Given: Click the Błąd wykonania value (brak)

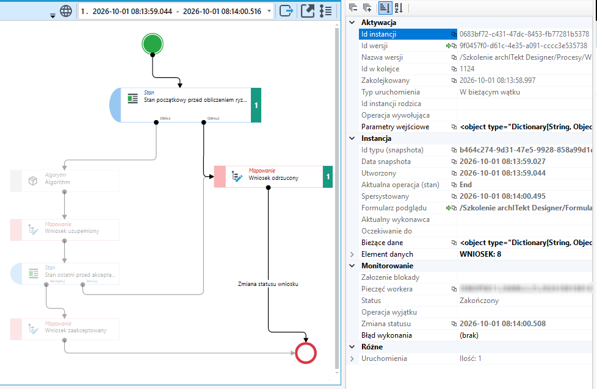Looking at the screenshot, I should (469, 335).
